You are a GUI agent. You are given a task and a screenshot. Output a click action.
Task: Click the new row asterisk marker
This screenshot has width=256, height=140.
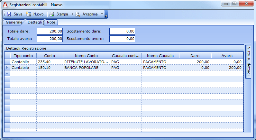[x=7, y=73]
